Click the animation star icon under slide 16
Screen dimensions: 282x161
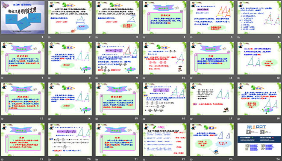click(x=144, y=119)
